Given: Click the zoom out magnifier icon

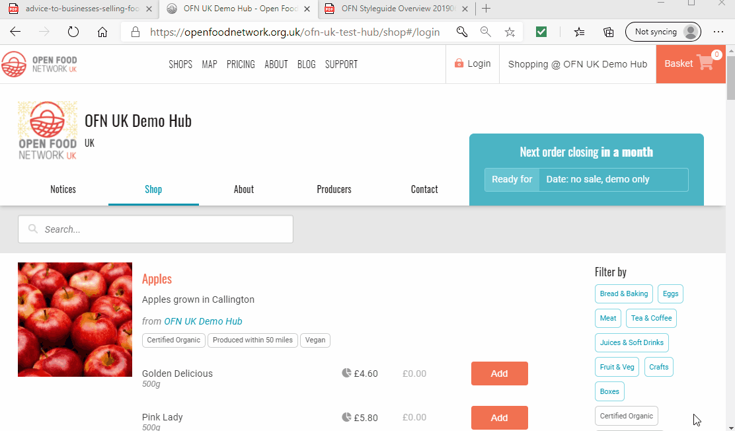Looking at the screenshot, I should pos(486,32).
